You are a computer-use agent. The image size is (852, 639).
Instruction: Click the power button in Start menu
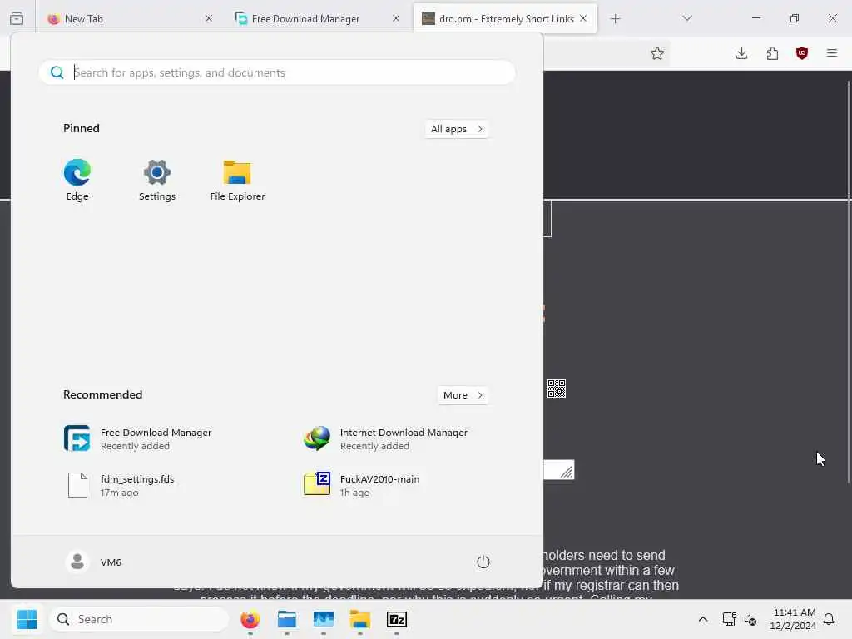click(483, 562)
